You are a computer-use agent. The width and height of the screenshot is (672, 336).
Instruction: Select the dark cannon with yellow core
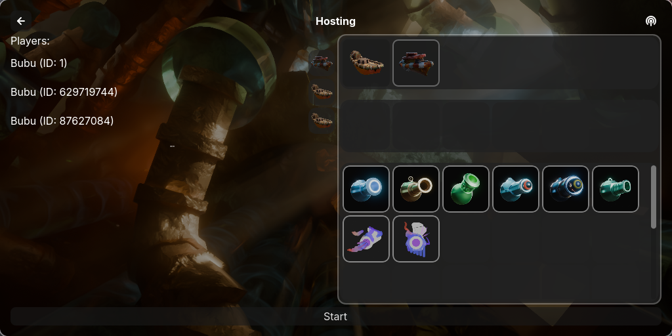pyautogui.click(x=566, y=189)
